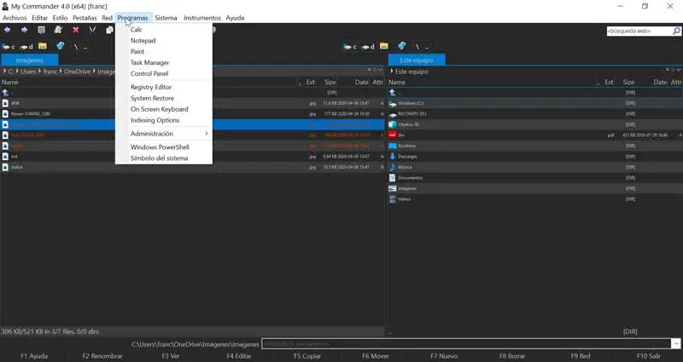Expand the Administración submenu
The width and height of the screenshot is (683, 362).
point(164,134)
